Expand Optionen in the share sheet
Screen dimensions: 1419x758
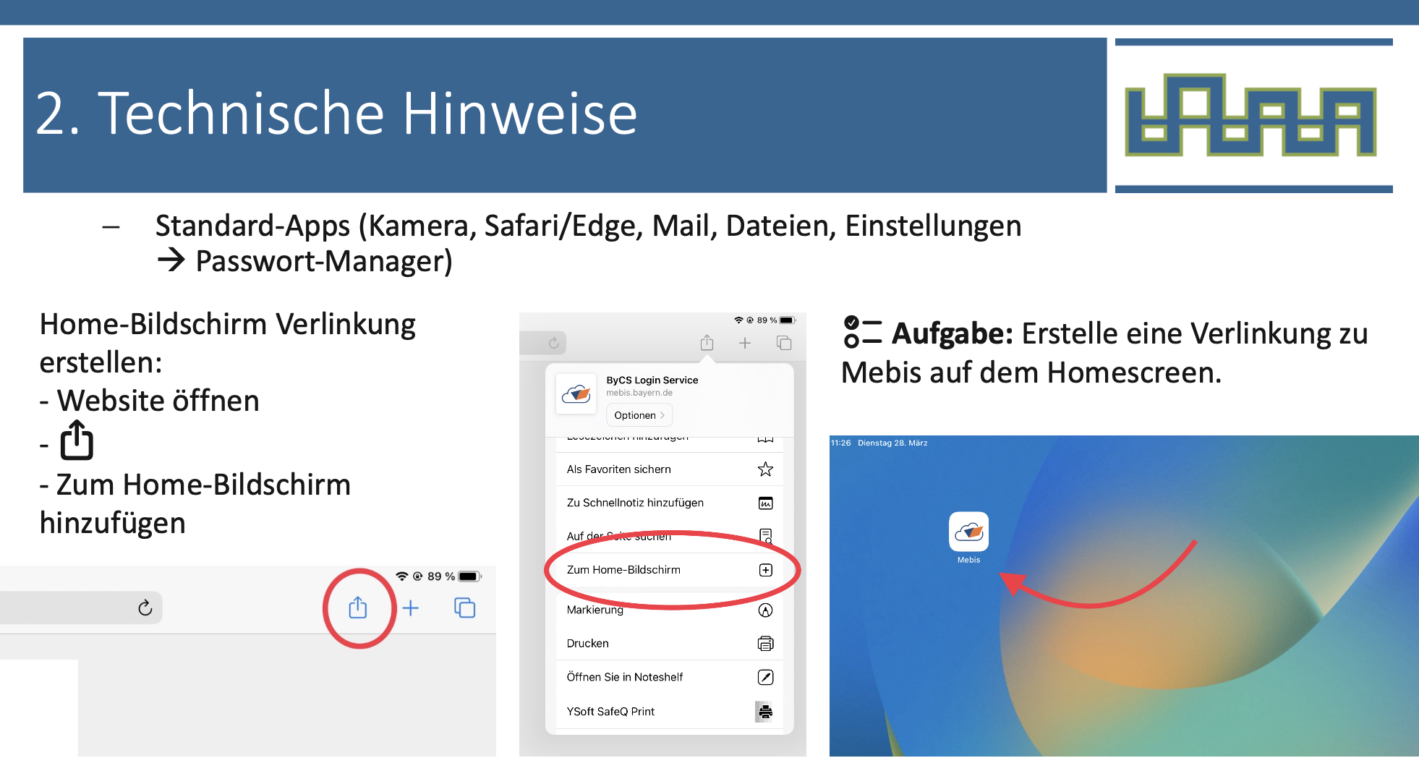click(639, 415)
